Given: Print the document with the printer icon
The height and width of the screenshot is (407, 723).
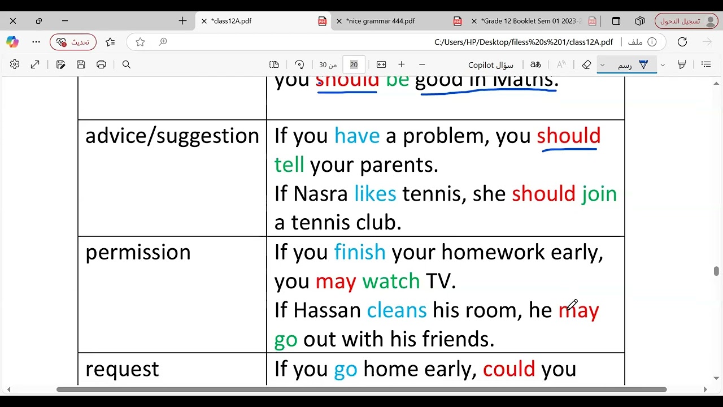Looking at the screenshot, I should coord(101,64).
